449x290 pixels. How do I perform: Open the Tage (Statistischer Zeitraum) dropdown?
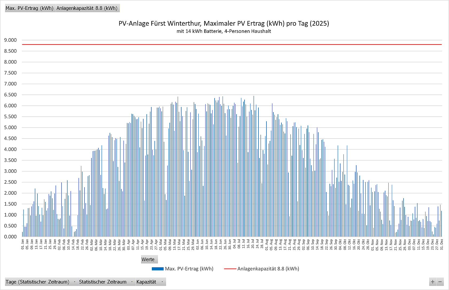74,282
